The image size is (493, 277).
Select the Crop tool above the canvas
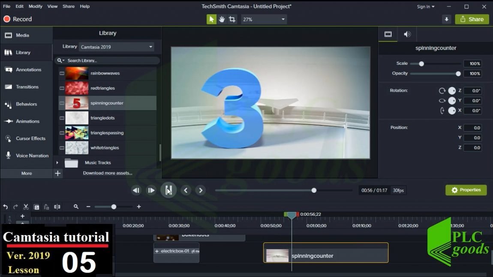coord(231,19)
